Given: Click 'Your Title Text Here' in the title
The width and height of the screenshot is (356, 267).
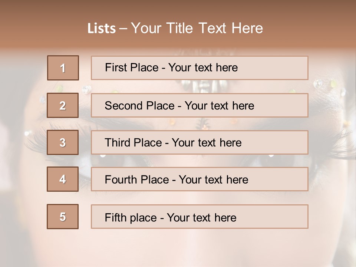Looking at the screenshot, I should [x=197, y=28].
